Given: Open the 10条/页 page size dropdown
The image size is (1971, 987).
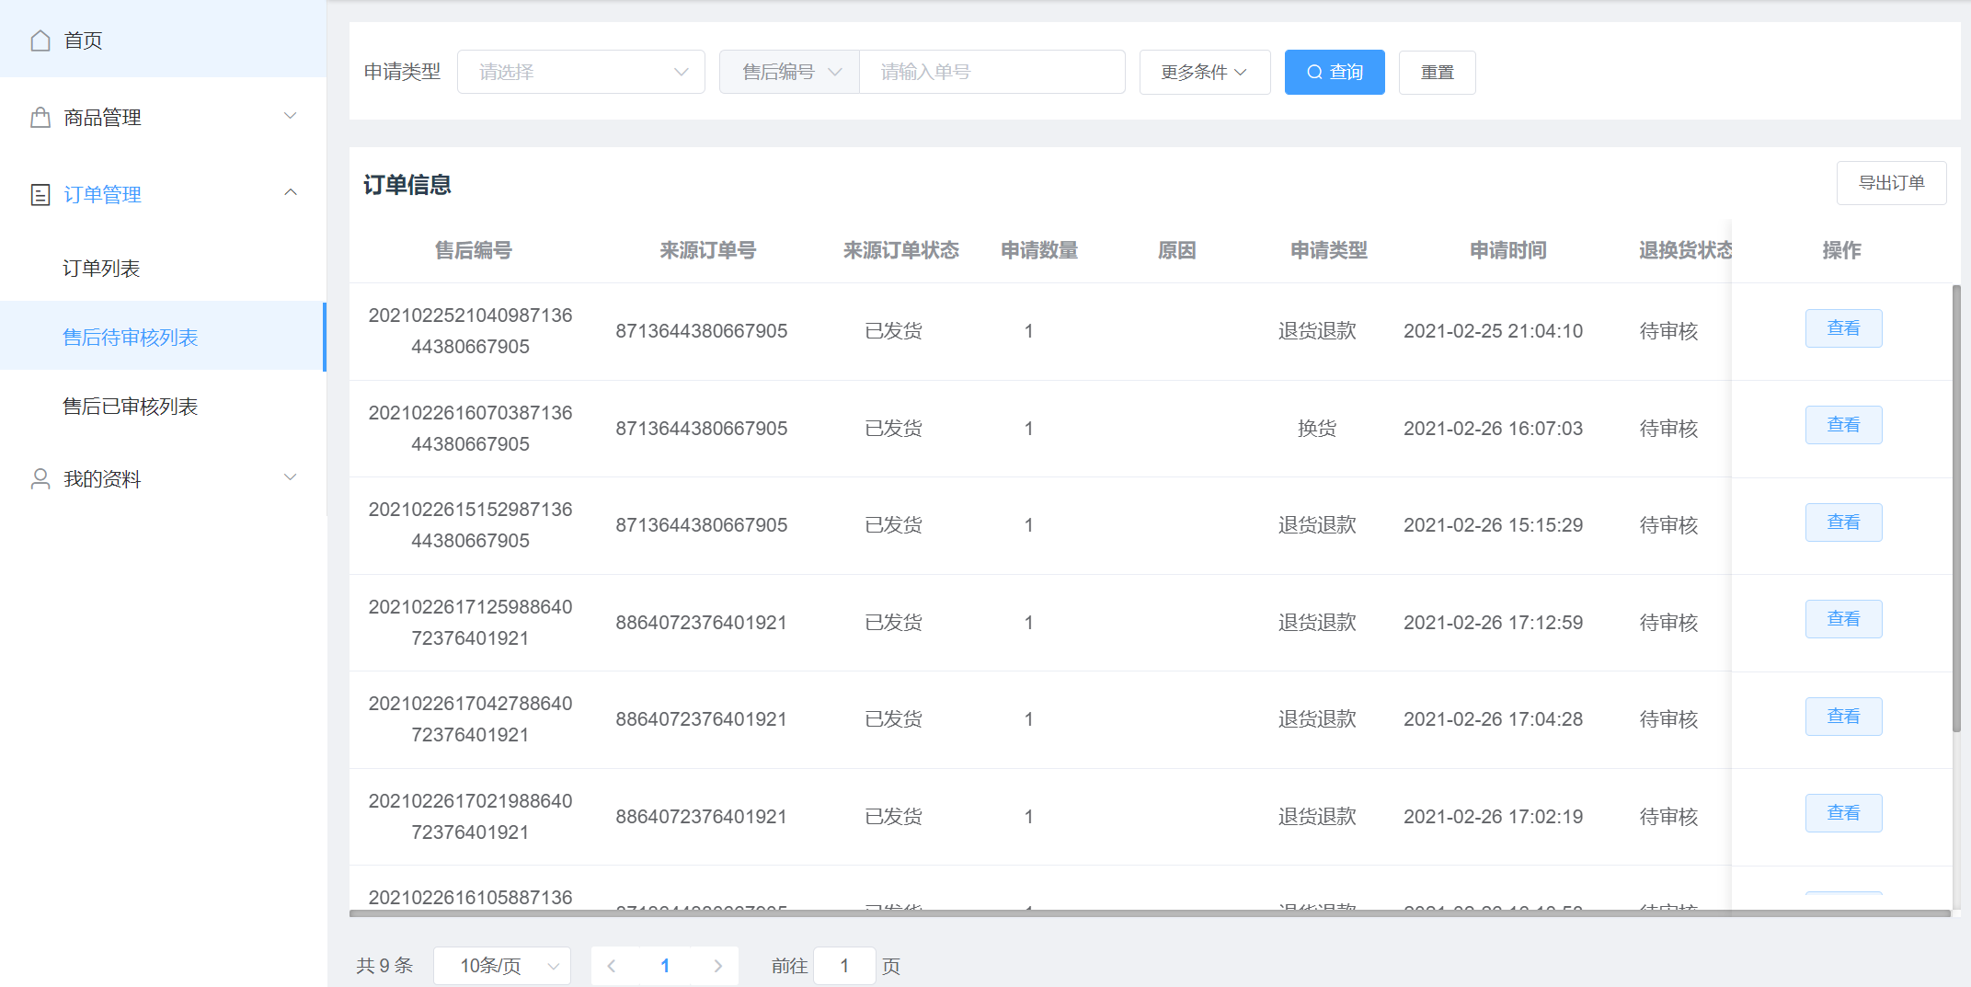Looking at the screenshot, I should pyautogui.click(x=502, y=966).
